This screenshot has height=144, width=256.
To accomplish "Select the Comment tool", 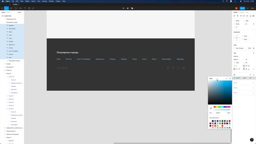I will 33,8.
